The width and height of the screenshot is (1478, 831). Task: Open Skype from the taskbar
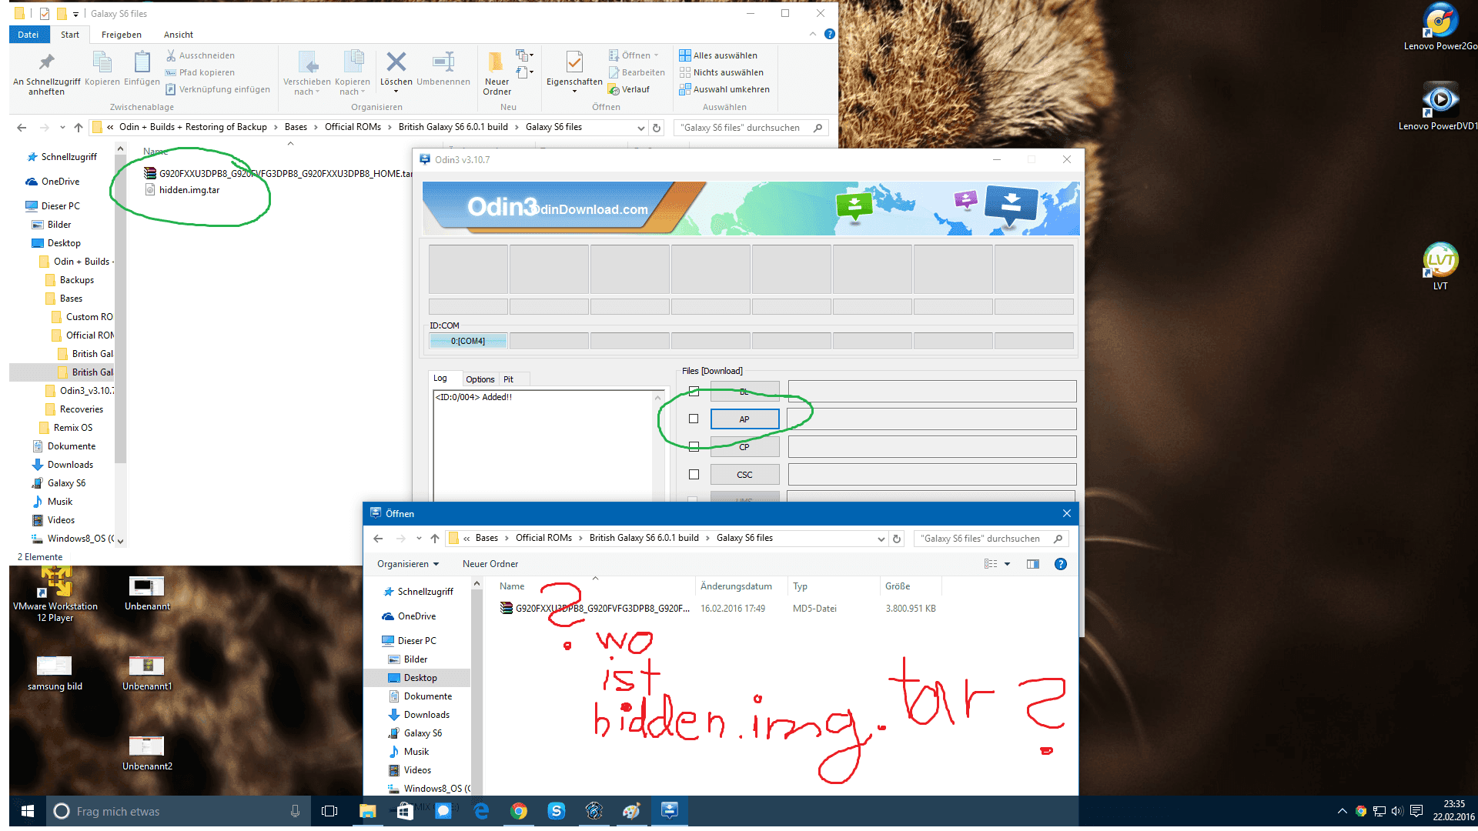(557, 811)
